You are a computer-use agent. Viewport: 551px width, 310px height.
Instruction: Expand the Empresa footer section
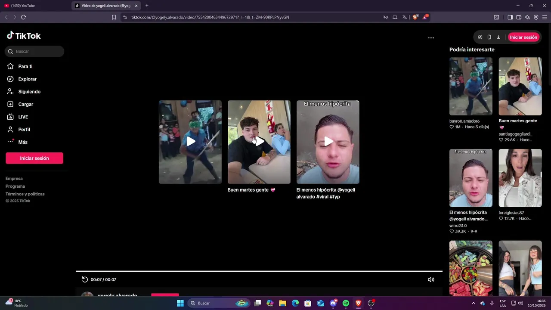click(14, 179)
